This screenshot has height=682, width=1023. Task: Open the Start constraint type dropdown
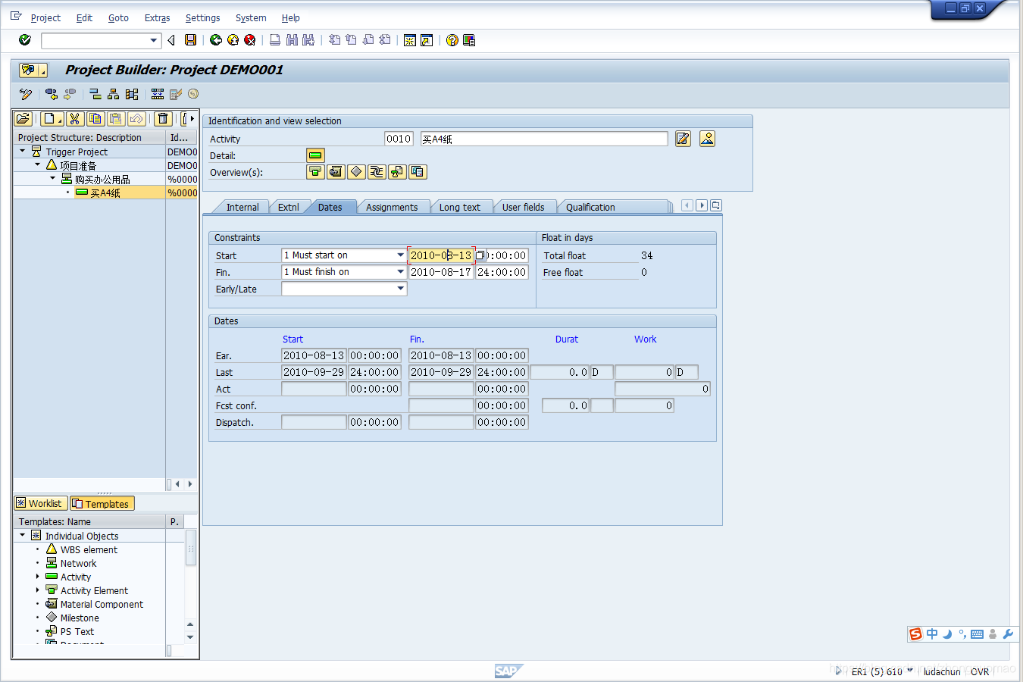pyautogui.click(x=401, y=255)
